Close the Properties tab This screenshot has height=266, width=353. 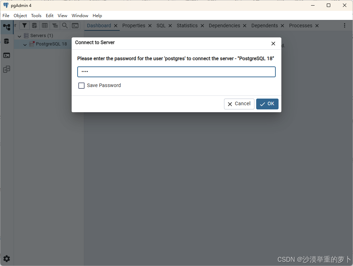(x=150, y=26)
